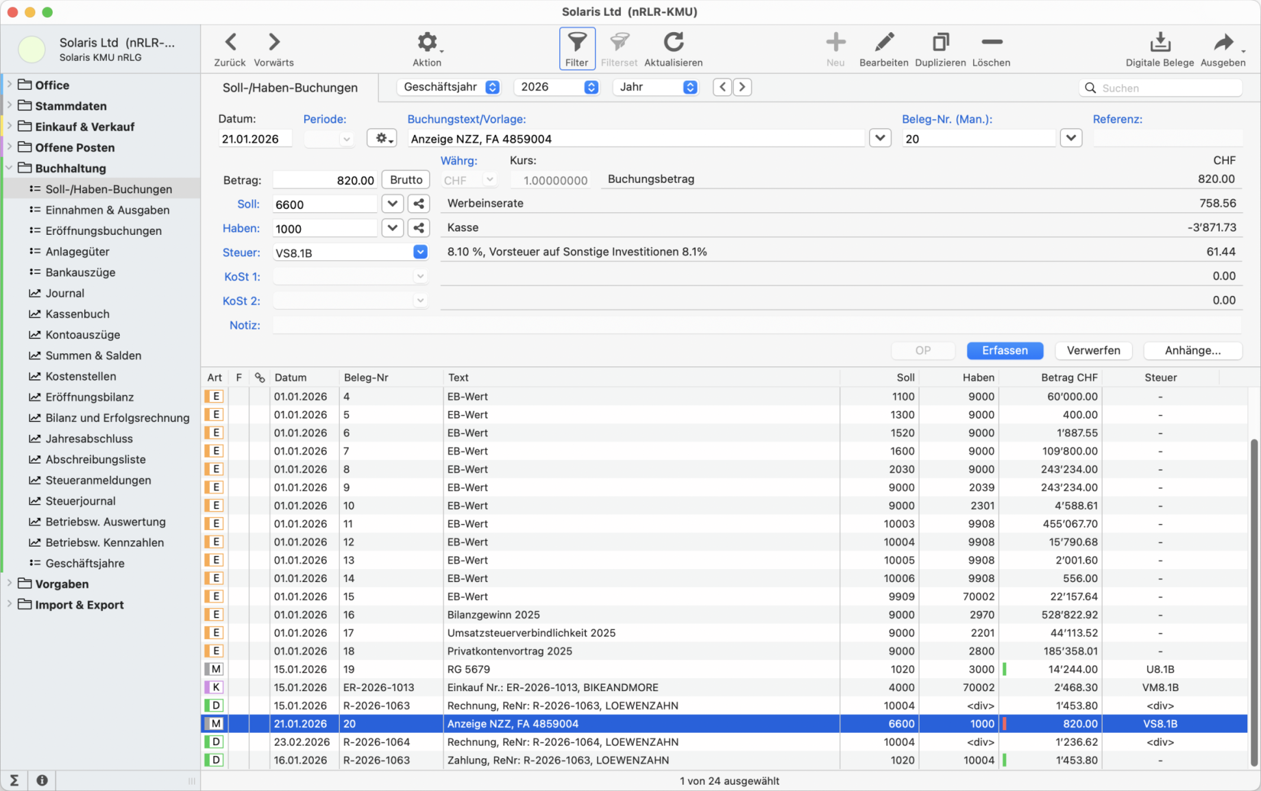Expand the Einkauf & Verkauf folder
The width and height of the screenshot is (1261, 791).
pyautogui.click(x=10, y=127)
